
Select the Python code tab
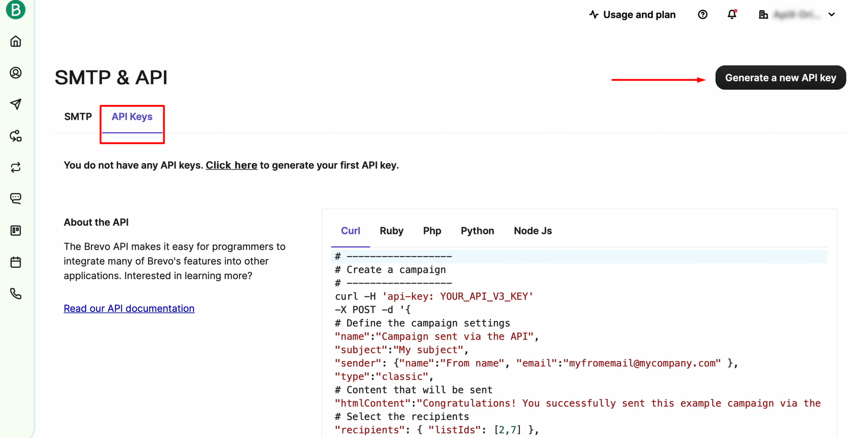pos(477,231)
